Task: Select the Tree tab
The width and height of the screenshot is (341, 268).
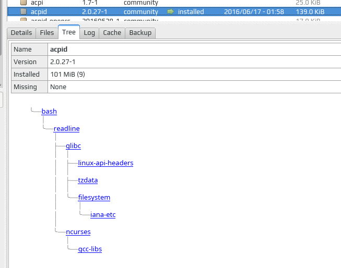Action: tap(69, 32)
